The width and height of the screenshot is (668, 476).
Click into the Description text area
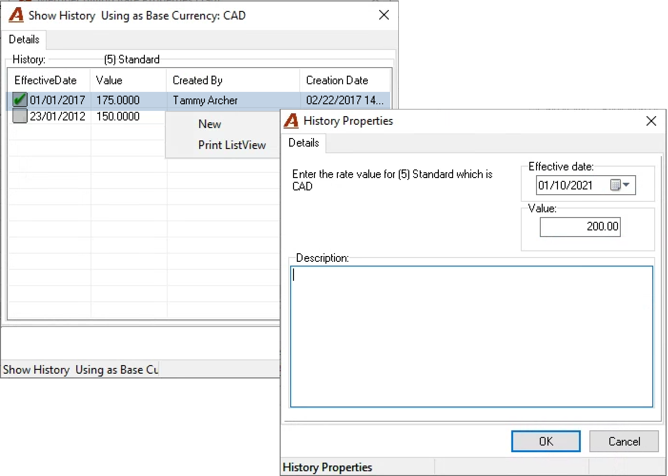(472, 337)
